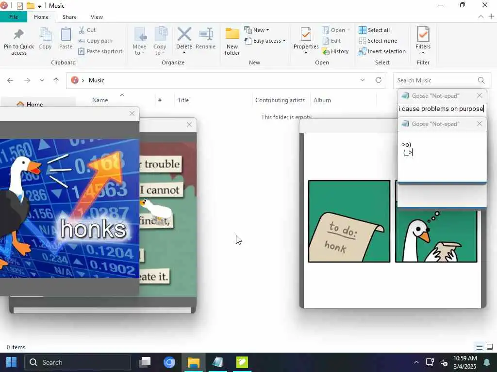Open the File menu tab
497x372 pixels.
point(13,17)
